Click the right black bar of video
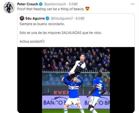 point(122,80)
